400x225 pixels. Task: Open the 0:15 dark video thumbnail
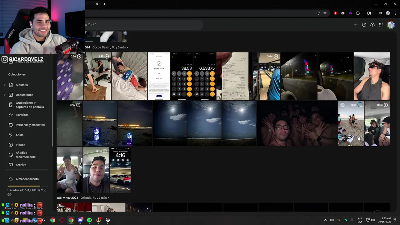click(69, 123)
